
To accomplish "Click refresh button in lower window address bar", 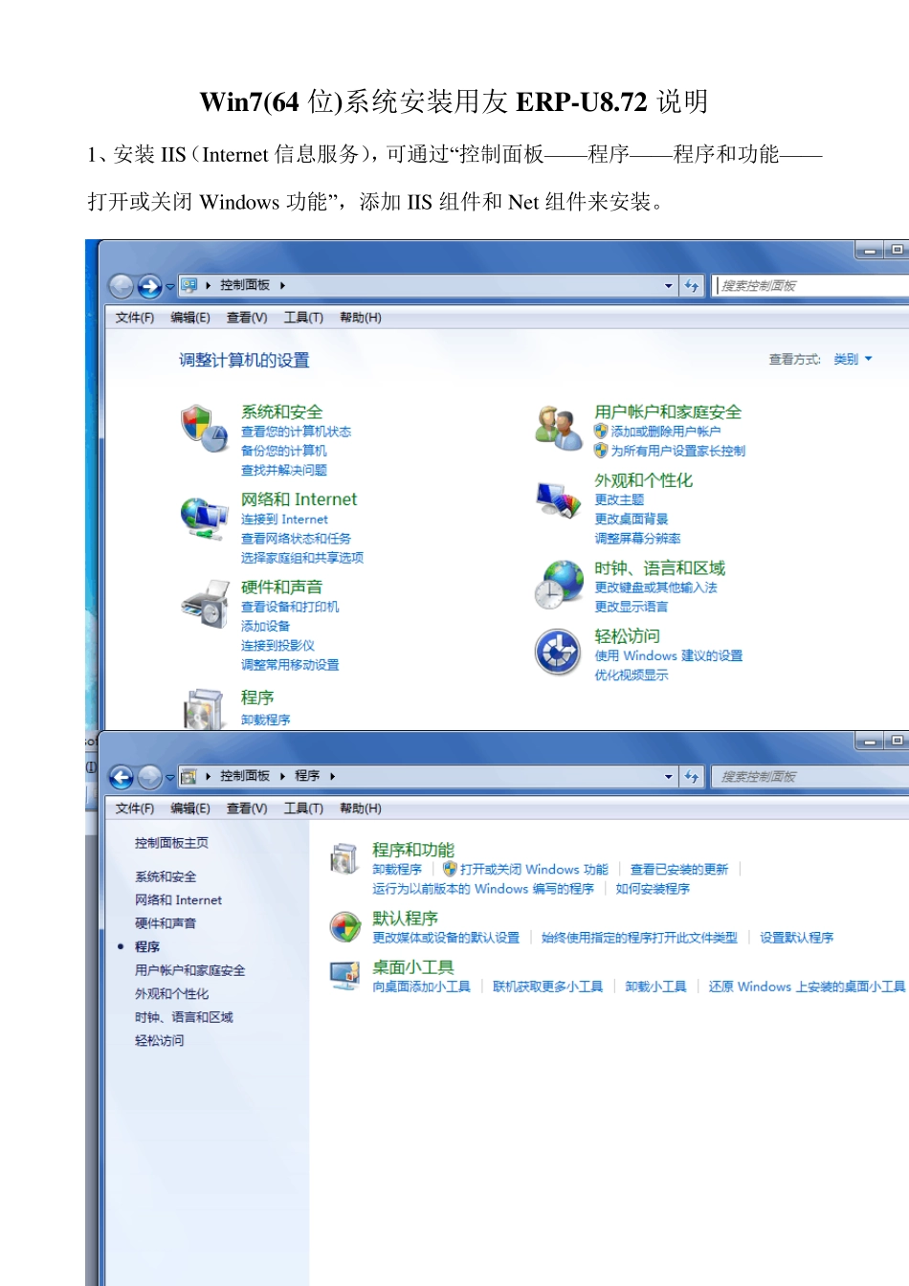I will tap(692, 776).
